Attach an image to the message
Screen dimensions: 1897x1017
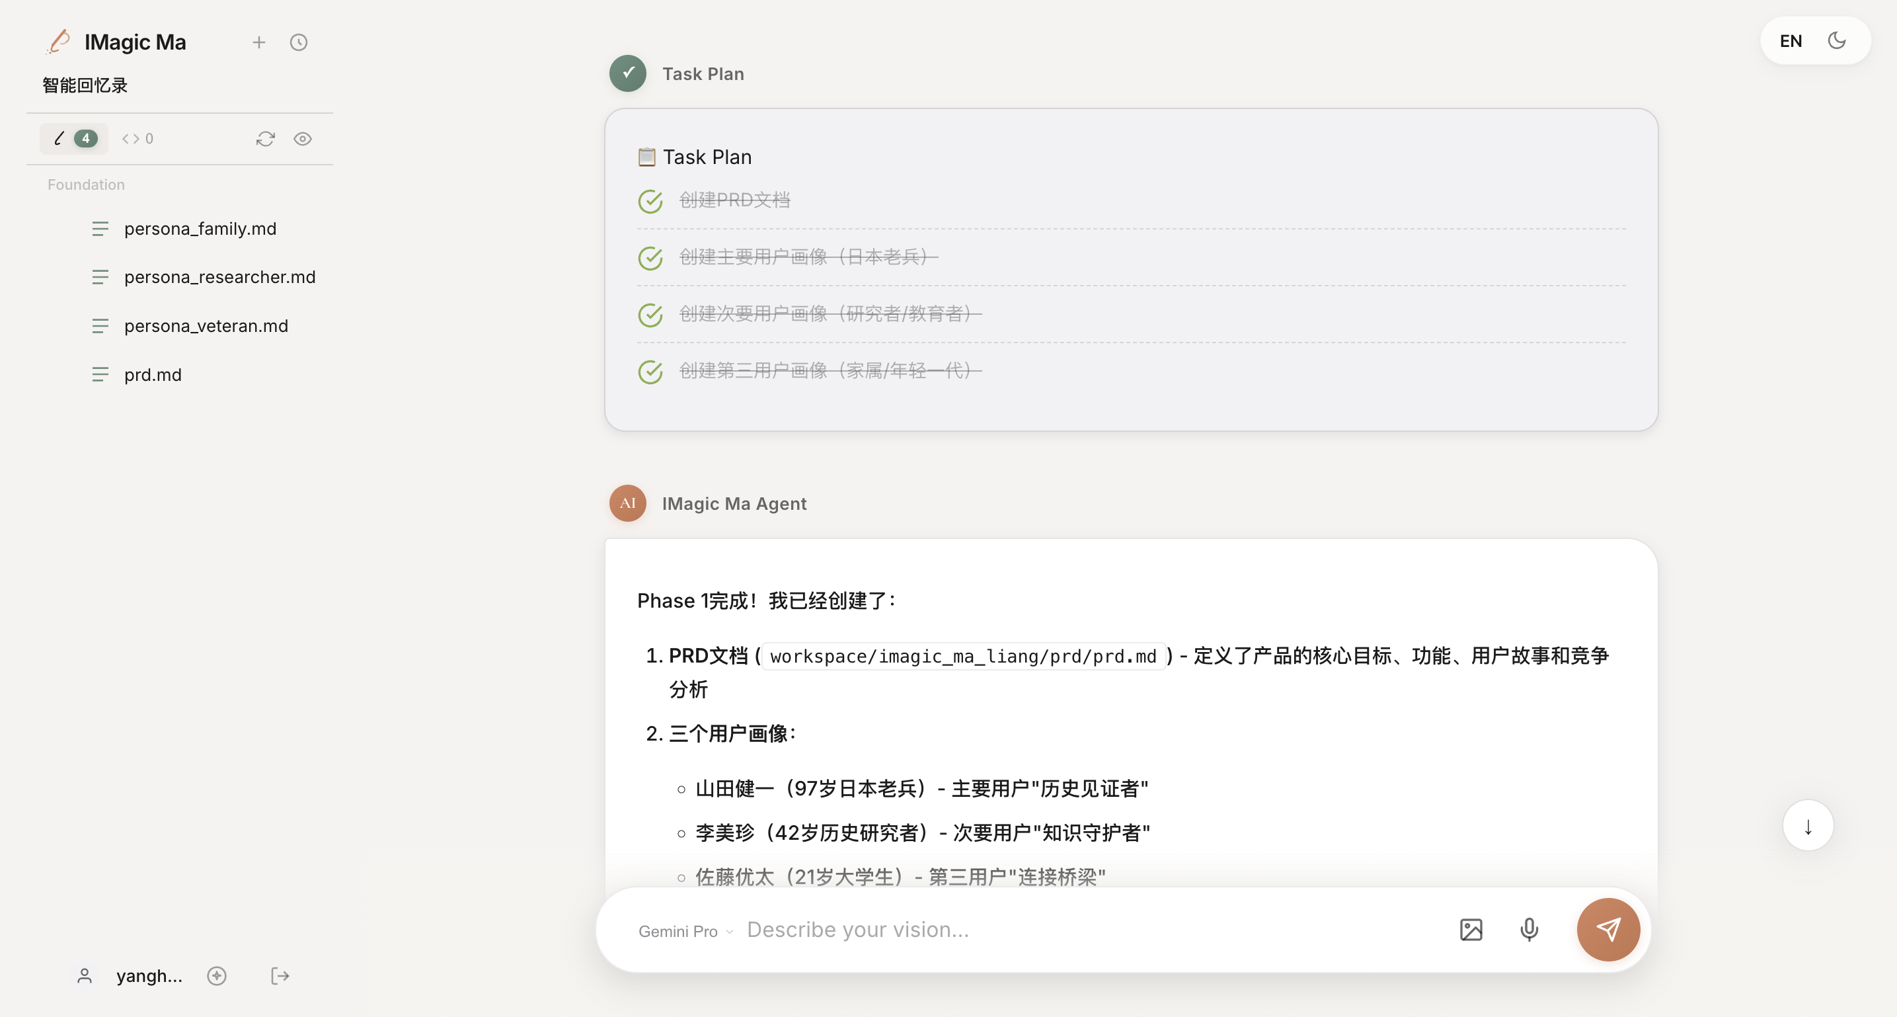[1471, 929]
